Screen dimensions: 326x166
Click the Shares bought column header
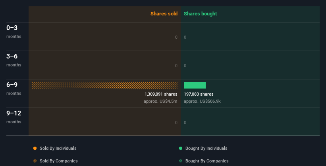200,14
